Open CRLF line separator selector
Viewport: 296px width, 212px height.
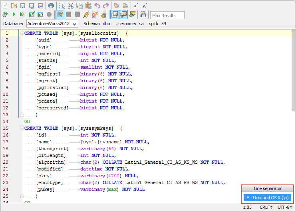click(x=266, y=207)
